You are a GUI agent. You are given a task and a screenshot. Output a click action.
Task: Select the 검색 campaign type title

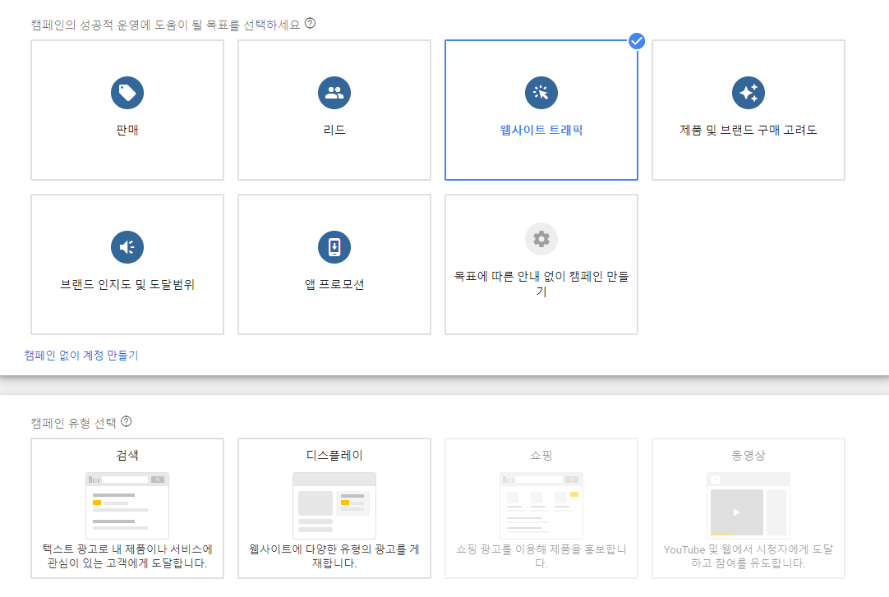tap(127, 456)
